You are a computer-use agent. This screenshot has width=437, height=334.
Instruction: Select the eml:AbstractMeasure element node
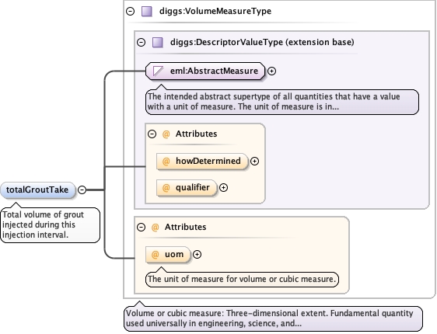tap(205, 71)
